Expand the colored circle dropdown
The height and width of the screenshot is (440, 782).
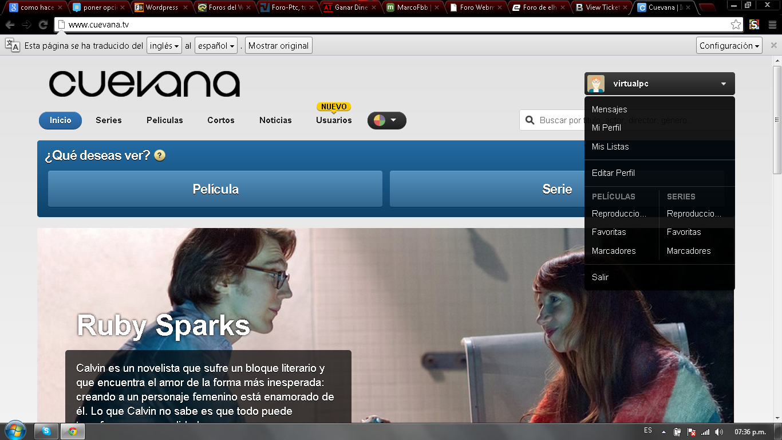pos(386,120)
